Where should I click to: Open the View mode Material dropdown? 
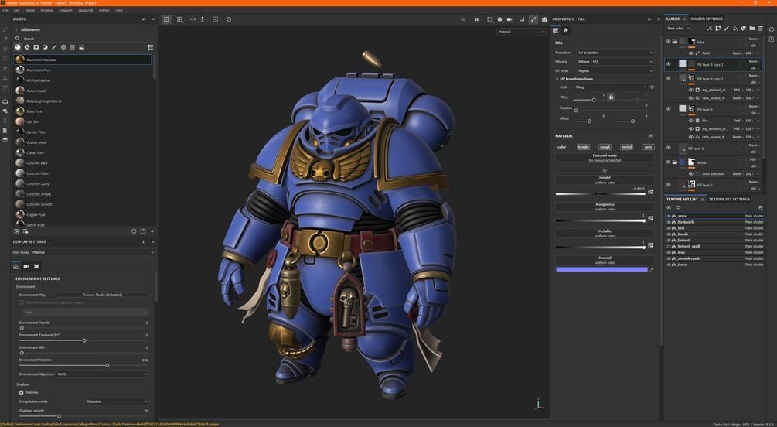click(x=93, y=252)
